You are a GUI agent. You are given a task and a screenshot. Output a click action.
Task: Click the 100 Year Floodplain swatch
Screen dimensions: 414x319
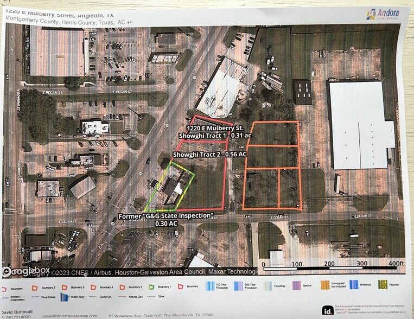point(210,286)
